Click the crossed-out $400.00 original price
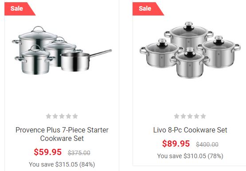Screen dimensions: 246x171 tap(207, 144)
